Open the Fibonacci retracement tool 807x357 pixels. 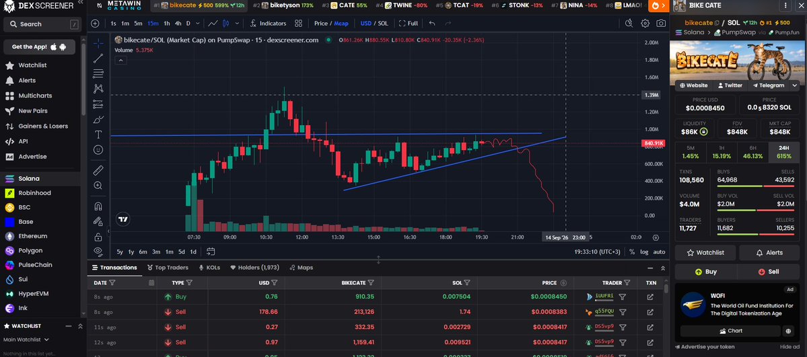(98, 73)
